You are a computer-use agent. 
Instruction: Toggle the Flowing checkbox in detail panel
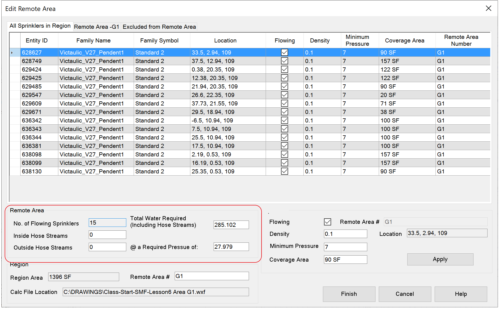(328, 222)
